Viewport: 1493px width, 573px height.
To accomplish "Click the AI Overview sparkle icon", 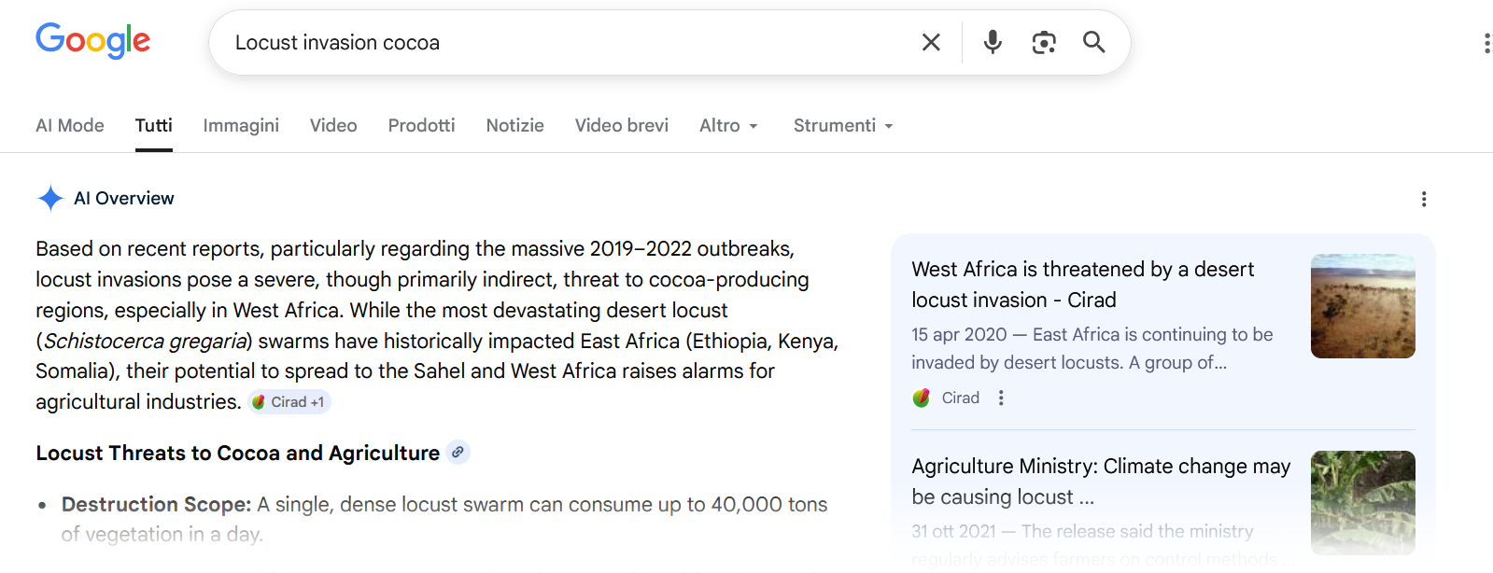I will [x=50, y=198].
